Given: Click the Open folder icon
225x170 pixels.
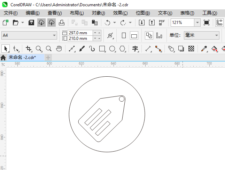Looking at the screenshot, I should 15,23.
